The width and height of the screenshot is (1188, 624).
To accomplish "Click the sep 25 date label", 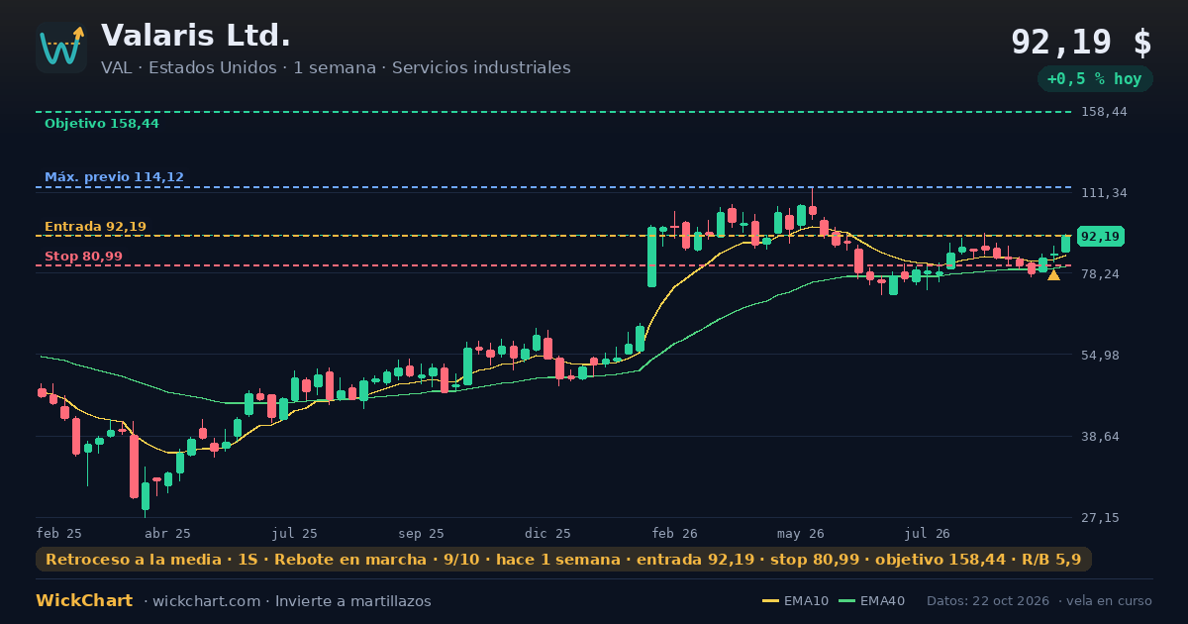I will (x=422, y=534).
